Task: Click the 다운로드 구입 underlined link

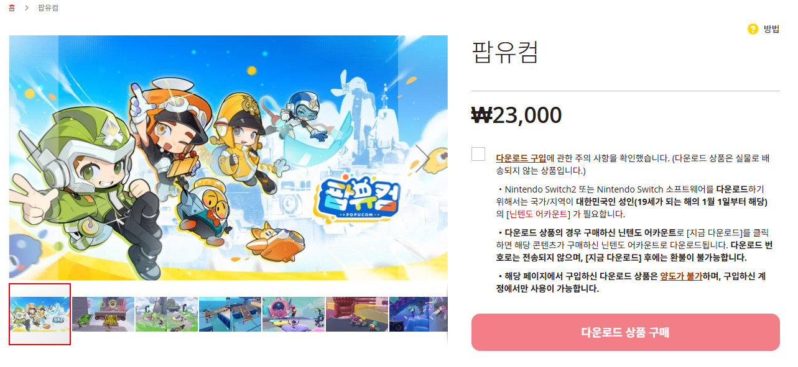Action: click(521, 158)
